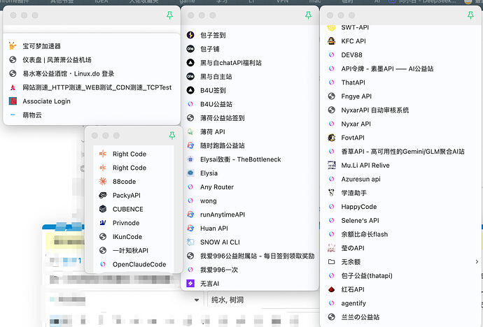Open the HappyCode bookmark

tap(359, 207)
